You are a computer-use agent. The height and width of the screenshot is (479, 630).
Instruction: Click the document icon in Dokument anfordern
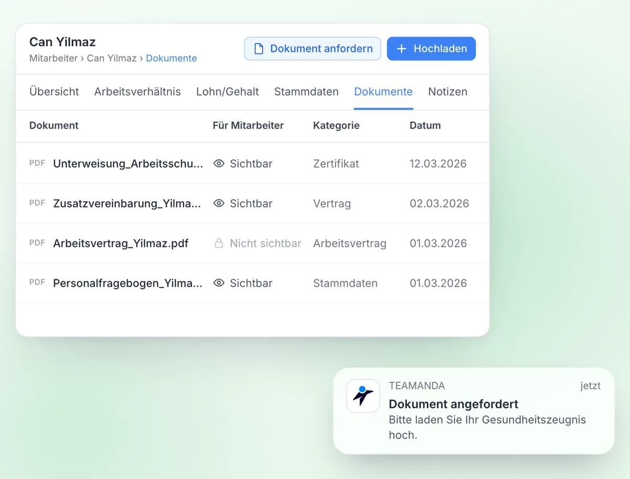(x=258, y=49)
